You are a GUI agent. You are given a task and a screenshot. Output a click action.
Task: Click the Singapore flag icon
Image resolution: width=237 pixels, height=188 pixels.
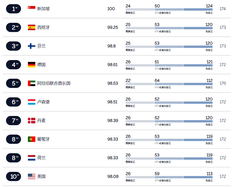pos(32,8)
